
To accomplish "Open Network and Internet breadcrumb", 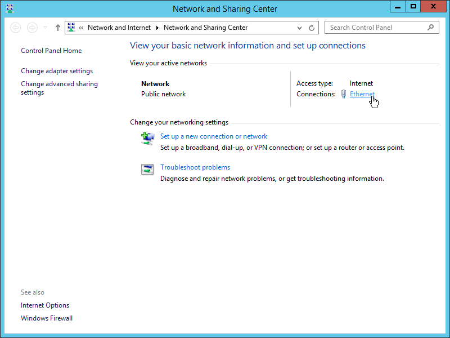I will click(119, 28).
